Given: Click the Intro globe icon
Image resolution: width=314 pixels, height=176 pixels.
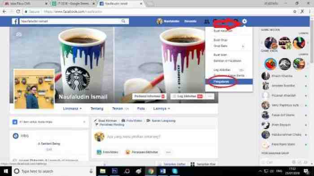Looking at the screenshot, I should coord(16,136).
